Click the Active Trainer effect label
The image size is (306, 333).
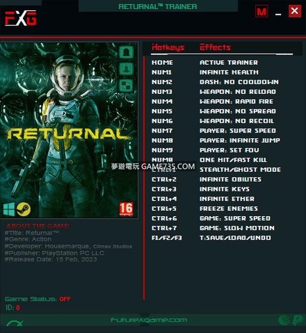(228, 62)
